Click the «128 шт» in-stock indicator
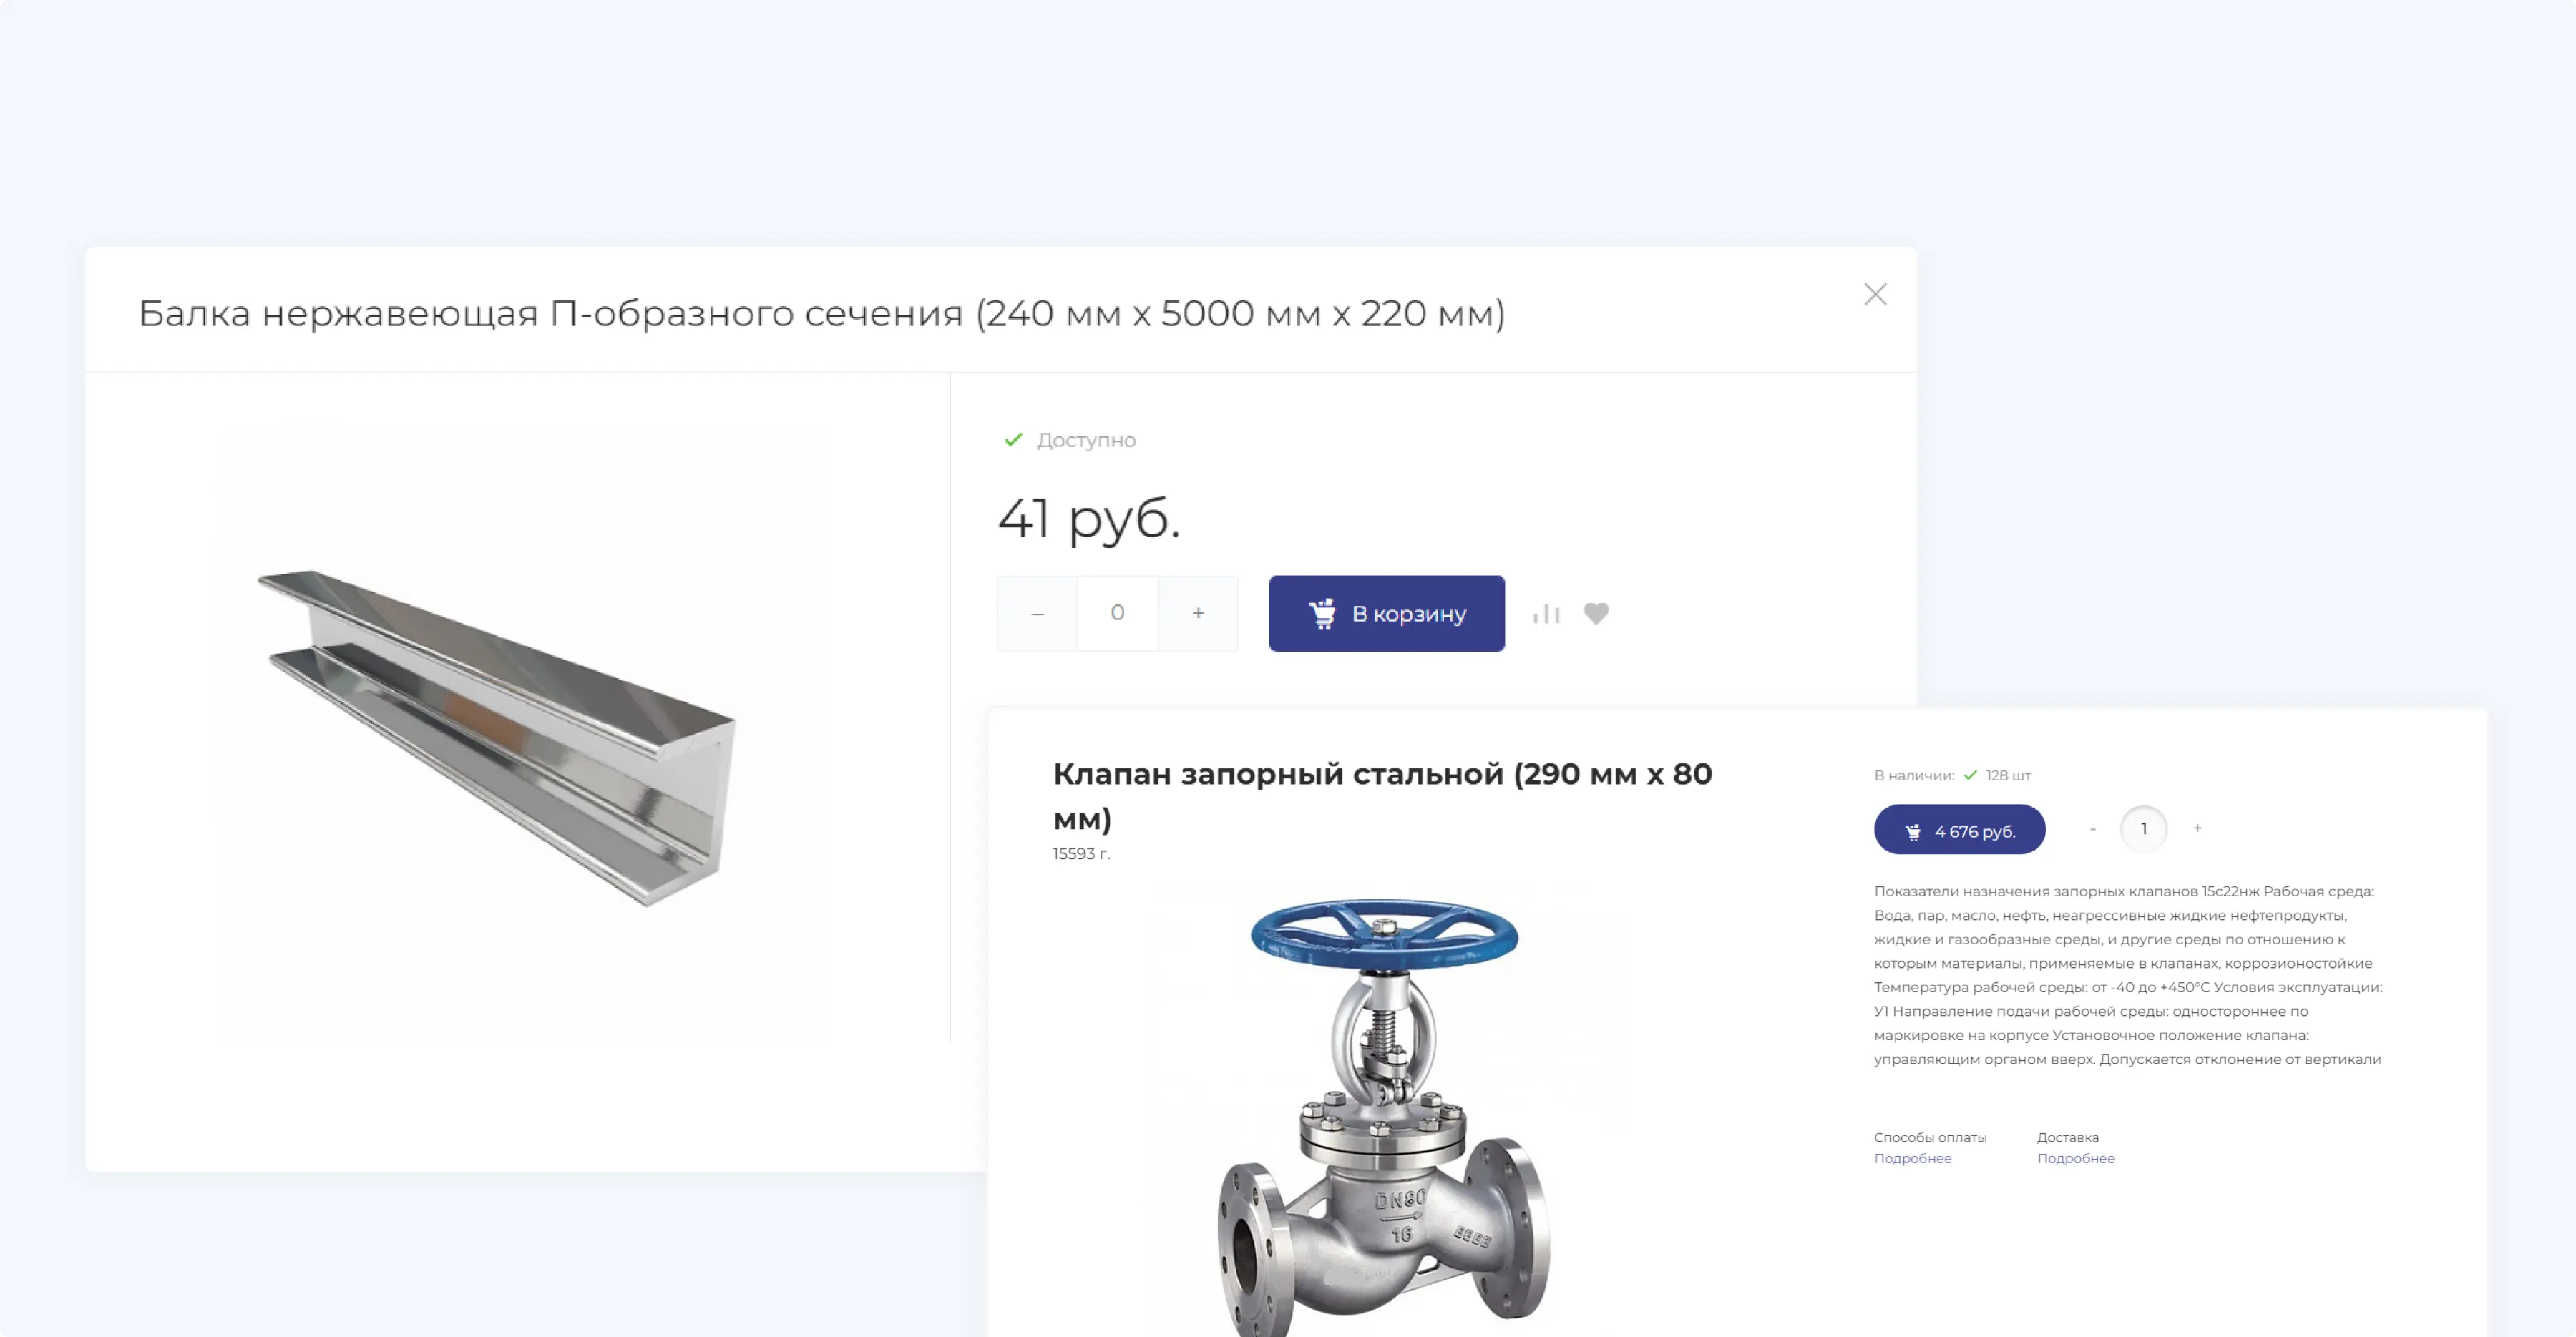This screenshot has height=1337, width=2576. click(x=2007, y=776)
